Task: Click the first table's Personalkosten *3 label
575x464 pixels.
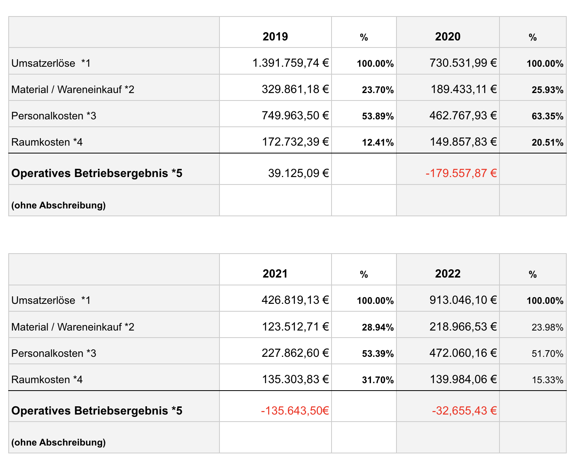Action: [54, 116]
